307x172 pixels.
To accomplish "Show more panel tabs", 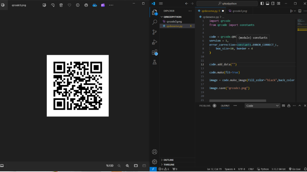I will pyautogui.click(x=235, y=106).
